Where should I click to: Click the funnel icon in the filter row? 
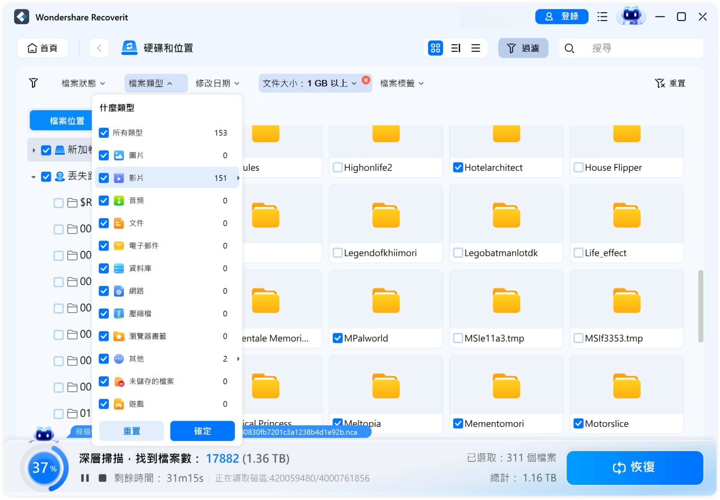pos(33,83)
